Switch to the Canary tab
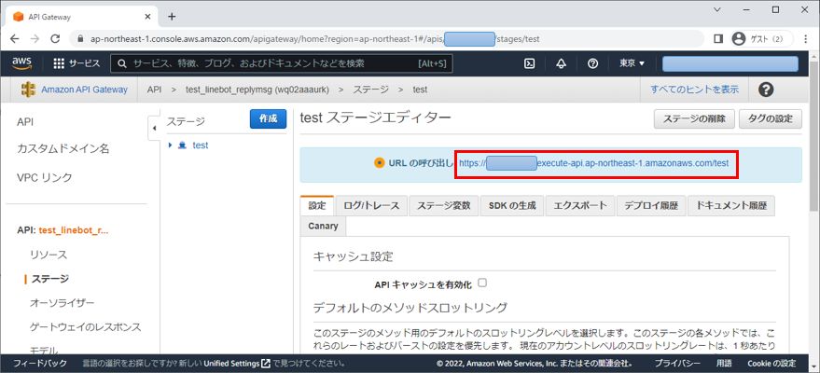Image resolution: width=820 pixels, height=373 pixels. pyautogui.click(x=323, y=226)
